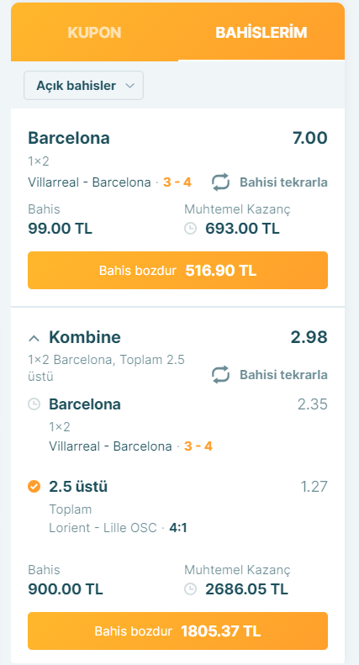359x665 pixels.
Task: Click Villarreal - Barcelona match in single bet
Action: (x=89, y=182)
